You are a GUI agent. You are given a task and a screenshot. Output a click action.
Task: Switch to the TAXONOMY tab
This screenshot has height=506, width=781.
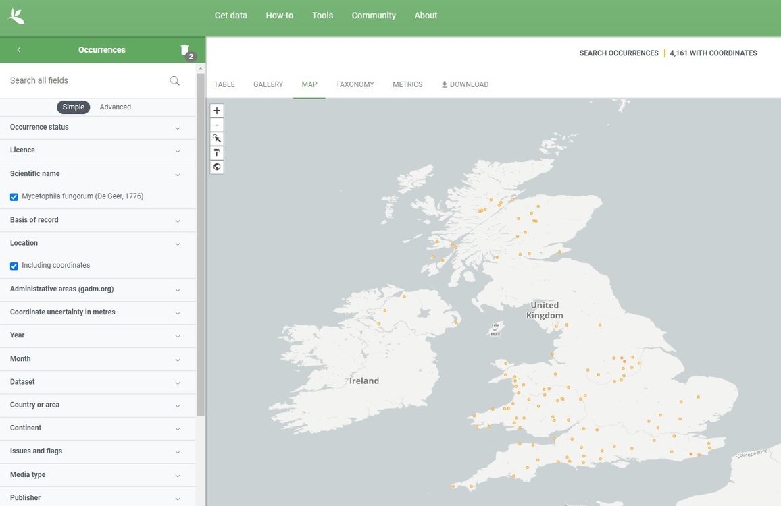(x=354, y=84)
